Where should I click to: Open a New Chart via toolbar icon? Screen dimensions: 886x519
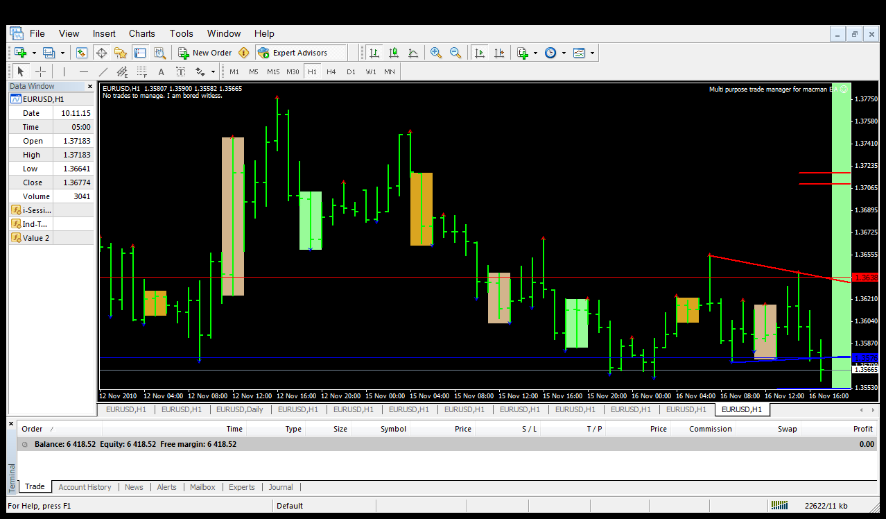click(20, 53)
